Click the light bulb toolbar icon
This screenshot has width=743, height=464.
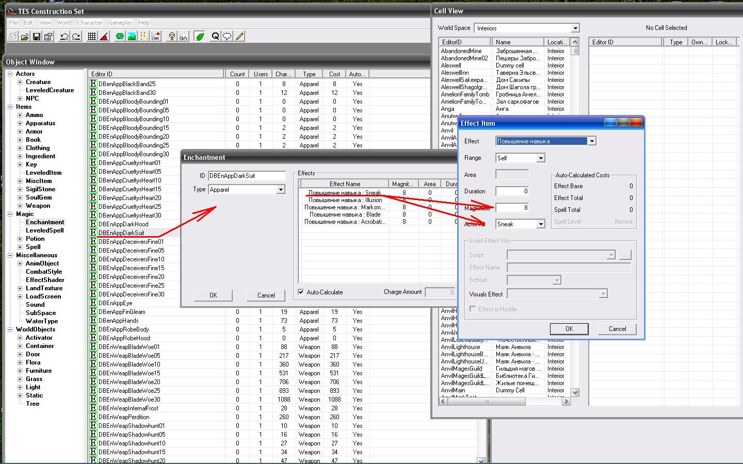coord(172,37)
